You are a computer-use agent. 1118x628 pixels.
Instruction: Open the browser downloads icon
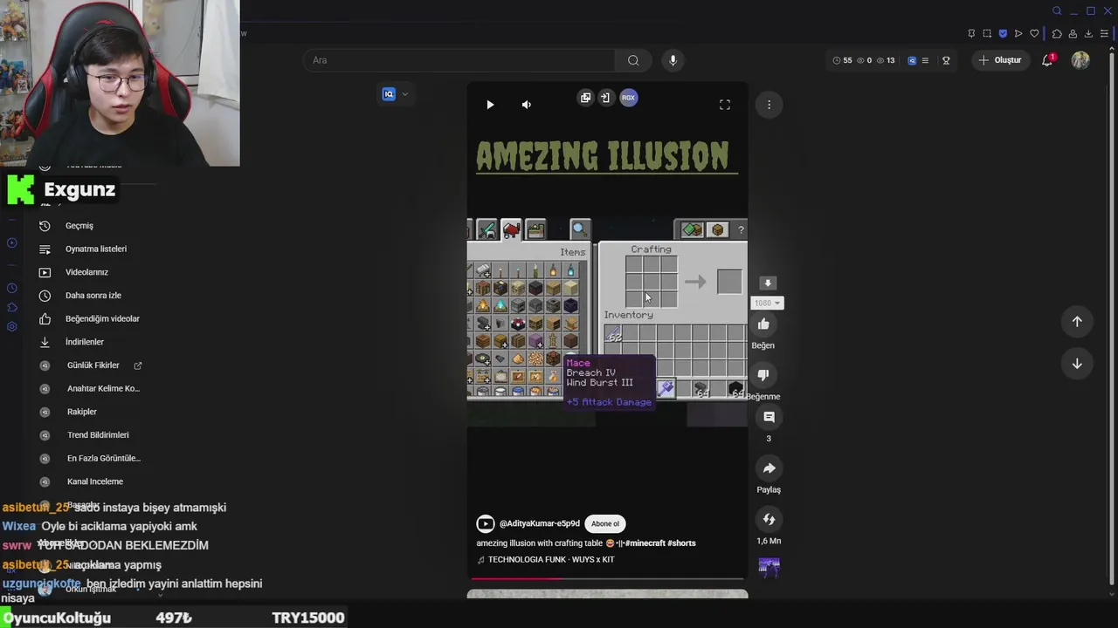(x=1088, y=34)
